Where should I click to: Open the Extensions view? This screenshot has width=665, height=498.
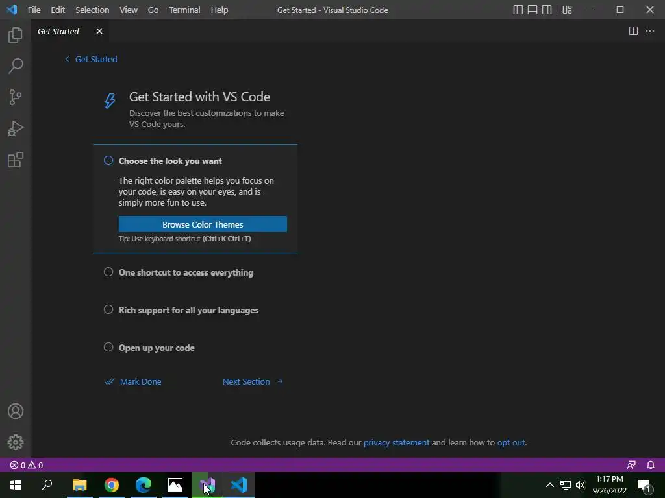click(16, 160)
